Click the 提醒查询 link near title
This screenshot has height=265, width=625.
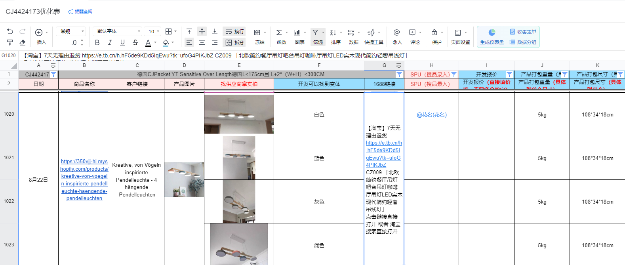coord(80,12)
